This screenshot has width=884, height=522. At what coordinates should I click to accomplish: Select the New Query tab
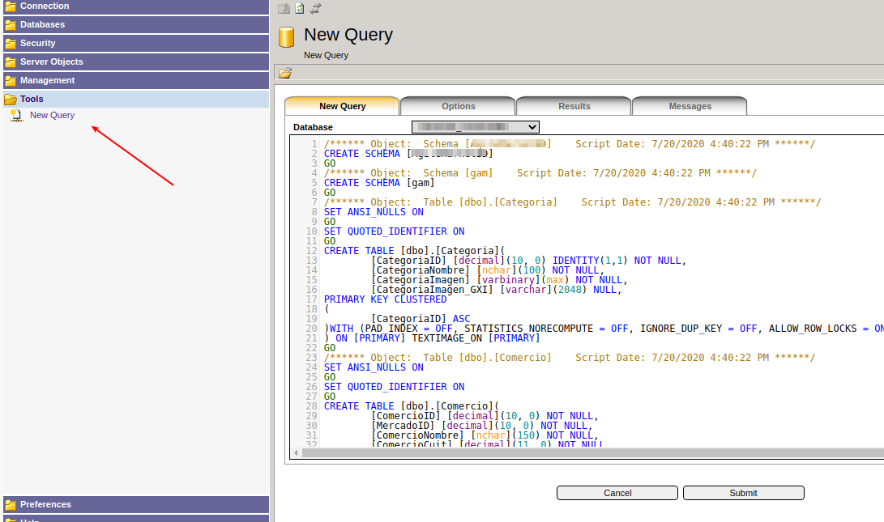pyautogui.click(x=342, y=106)
